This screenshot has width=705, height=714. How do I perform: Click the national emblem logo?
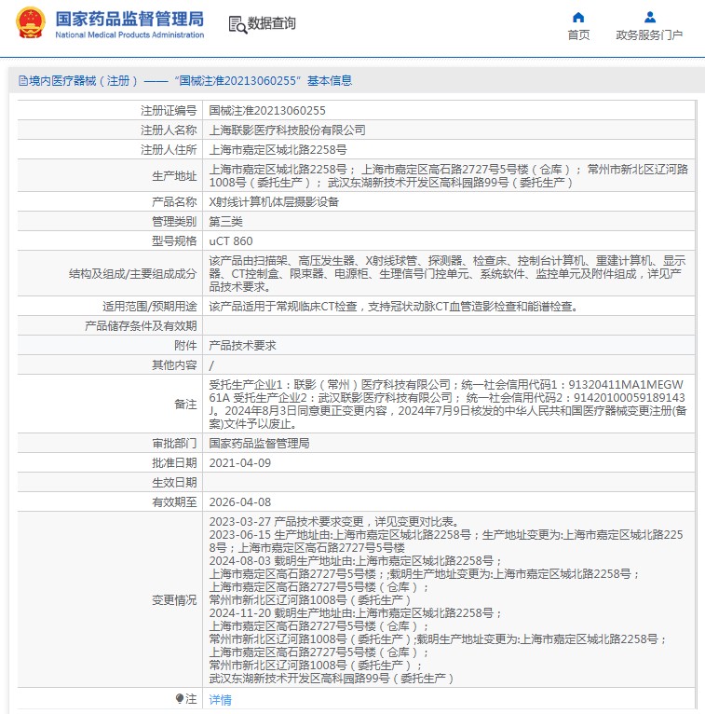pyautogui.click(x=31, y=22)
